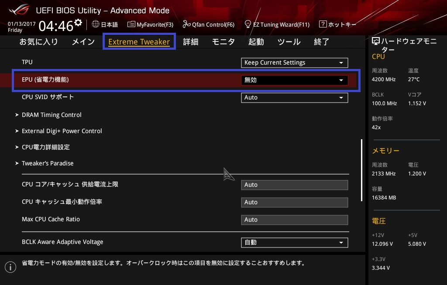Select the CPU SVID サポート label
This screenshot has height=285, width=447.
click(48, 97)
